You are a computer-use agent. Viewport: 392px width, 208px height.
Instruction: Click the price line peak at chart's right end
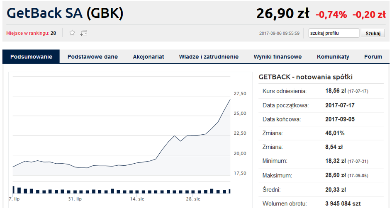pyautogui.click(x=230, y=99)
